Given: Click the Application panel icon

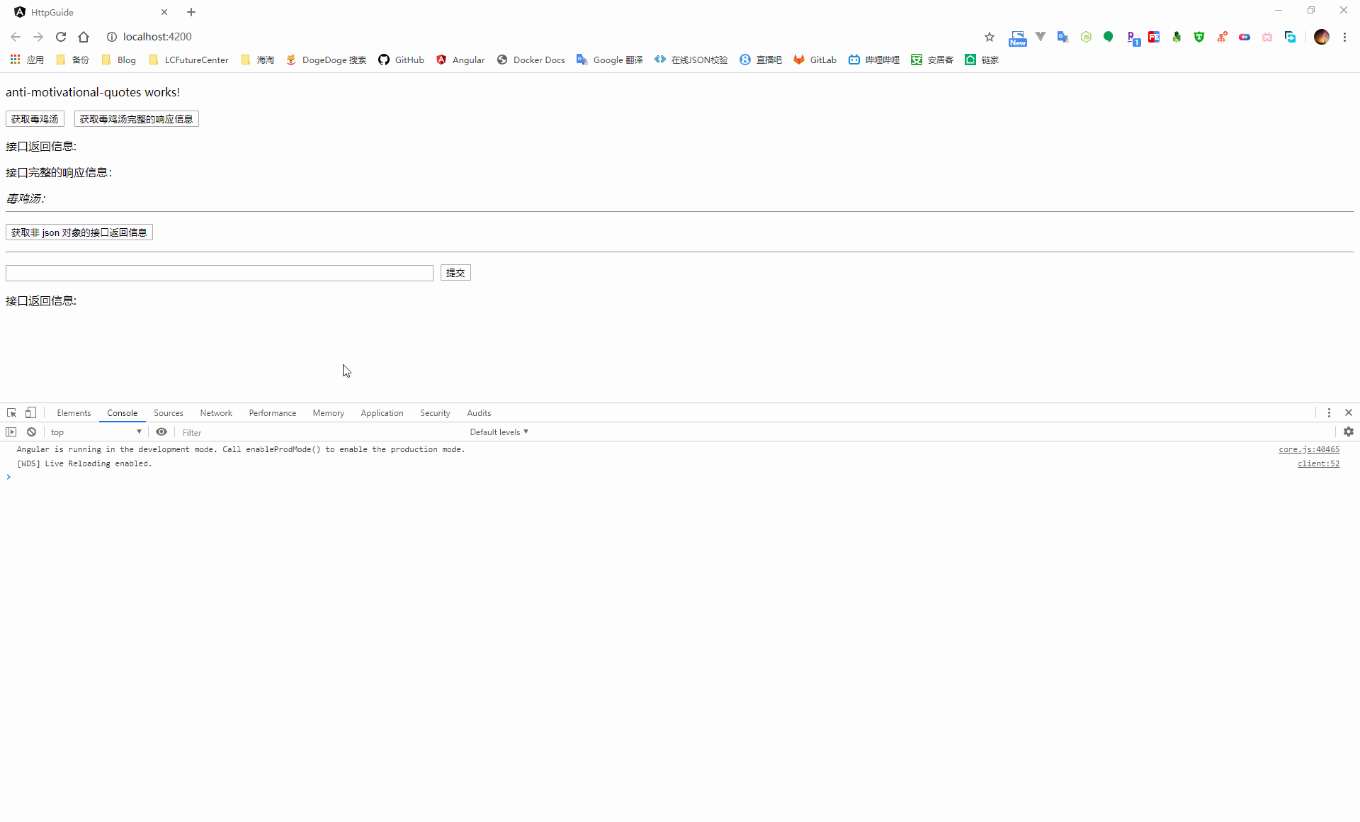Looking at the screenshot, I should click(x=382, y=413).
